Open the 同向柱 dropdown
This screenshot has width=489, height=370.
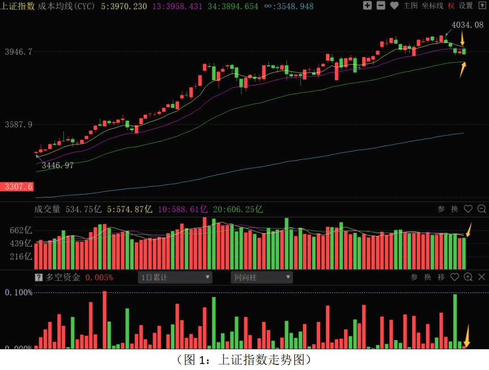262,277
